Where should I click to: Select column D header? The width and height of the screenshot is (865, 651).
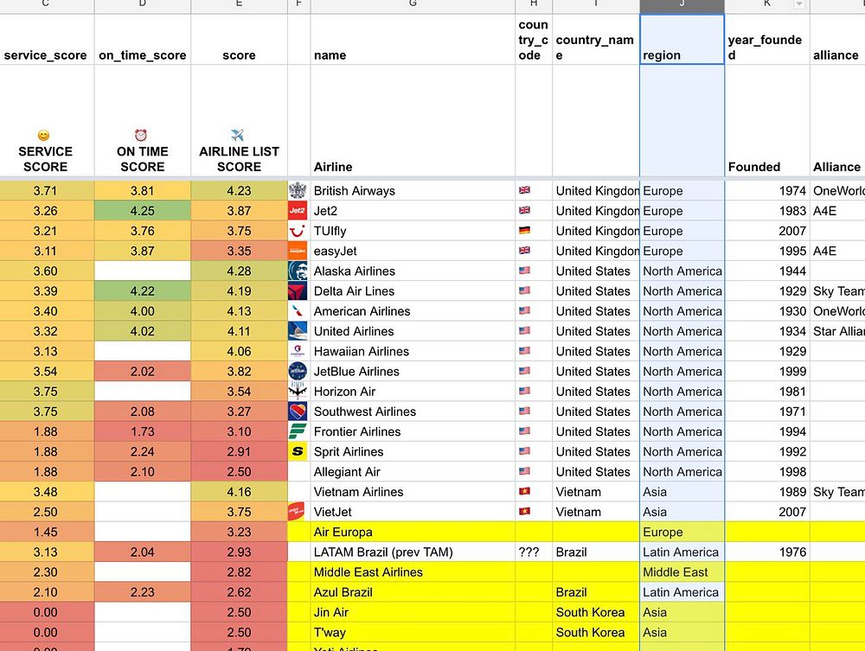[x=143, y=6]
